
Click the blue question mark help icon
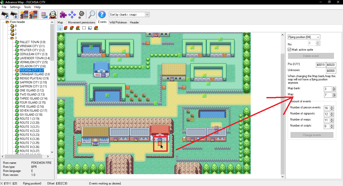pos(102,15)
